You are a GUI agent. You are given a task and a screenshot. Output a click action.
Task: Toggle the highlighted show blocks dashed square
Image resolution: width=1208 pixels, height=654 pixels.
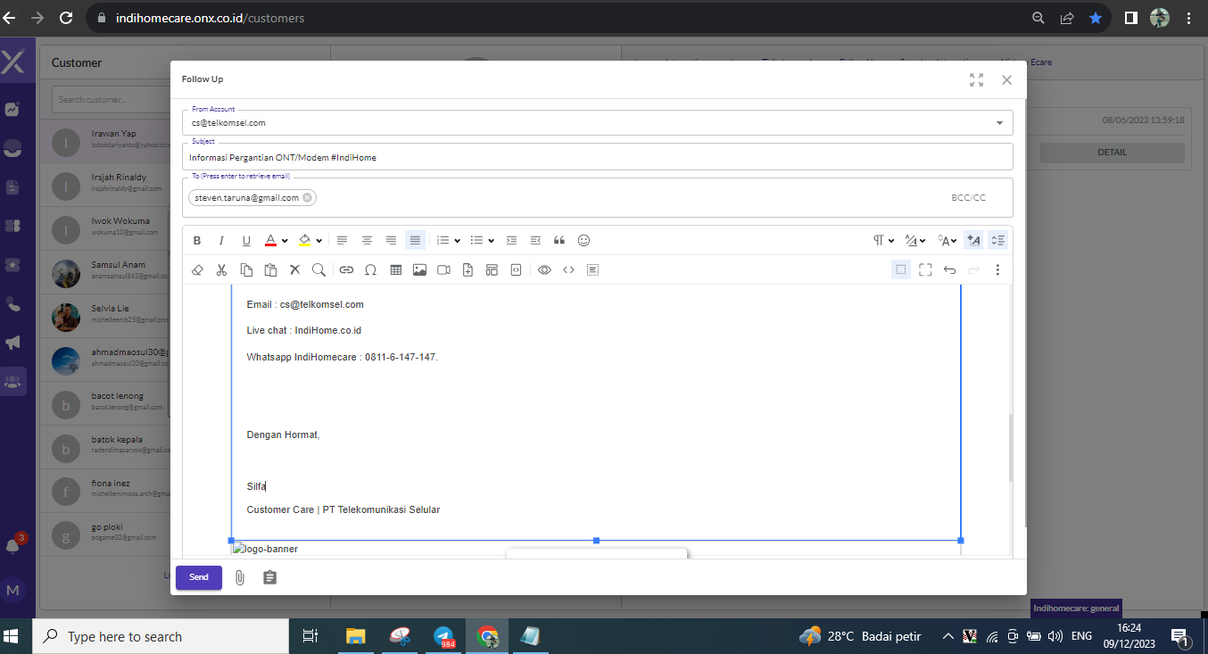pyautogui.click(x=901, y=269)
